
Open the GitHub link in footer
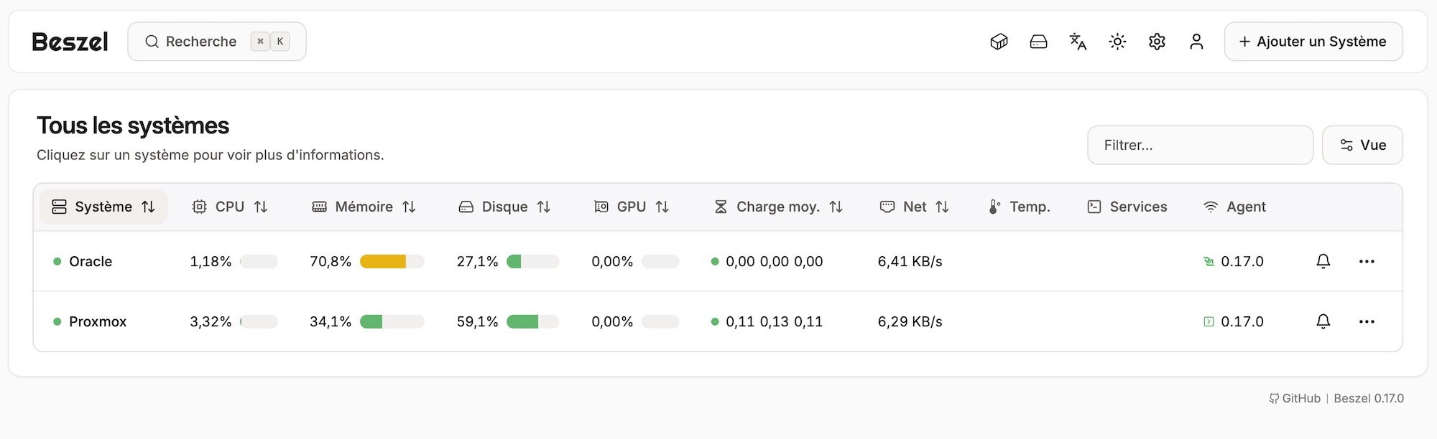1295,398
